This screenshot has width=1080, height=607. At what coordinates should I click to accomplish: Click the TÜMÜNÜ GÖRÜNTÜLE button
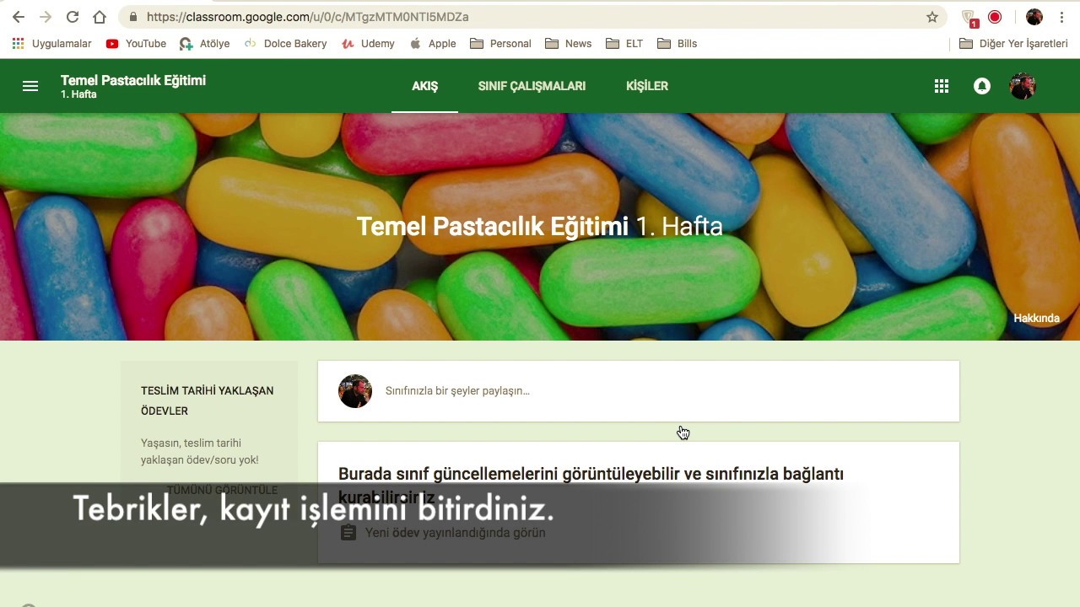(x=222, y=490)
